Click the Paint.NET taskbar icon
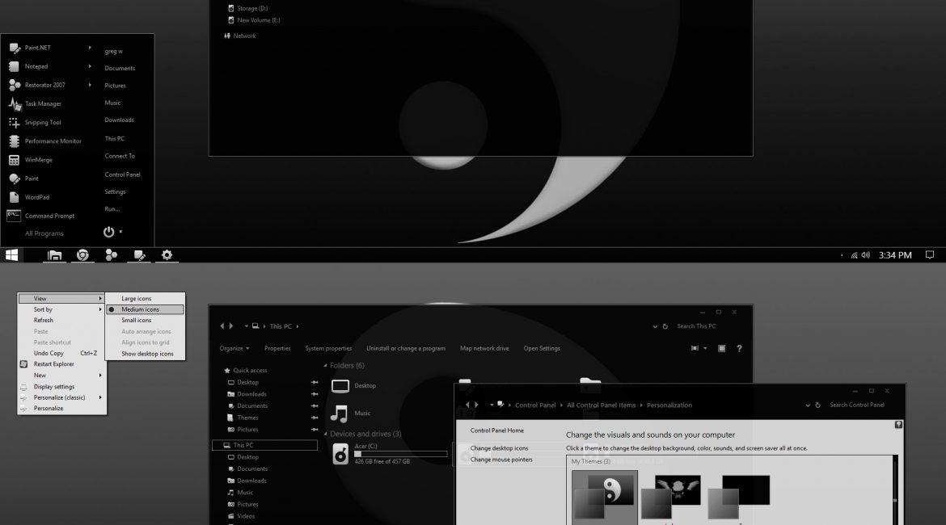The image size is (946, 525). [x=139, y=255]
